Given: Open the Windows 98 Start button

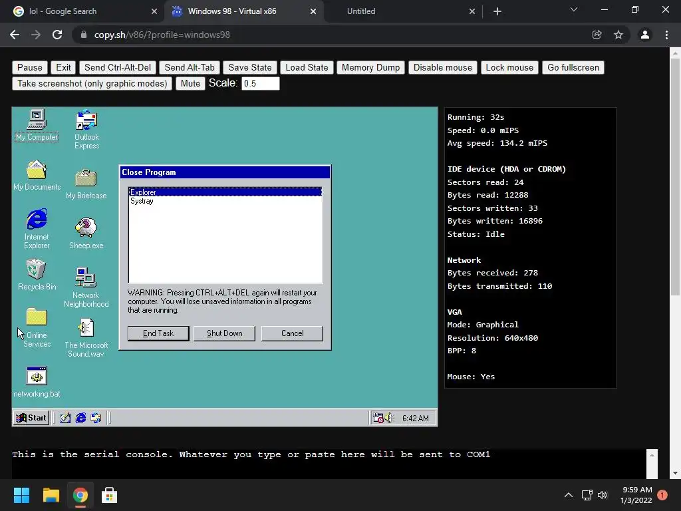Looking at the screenshot, I should pos(31,418).
